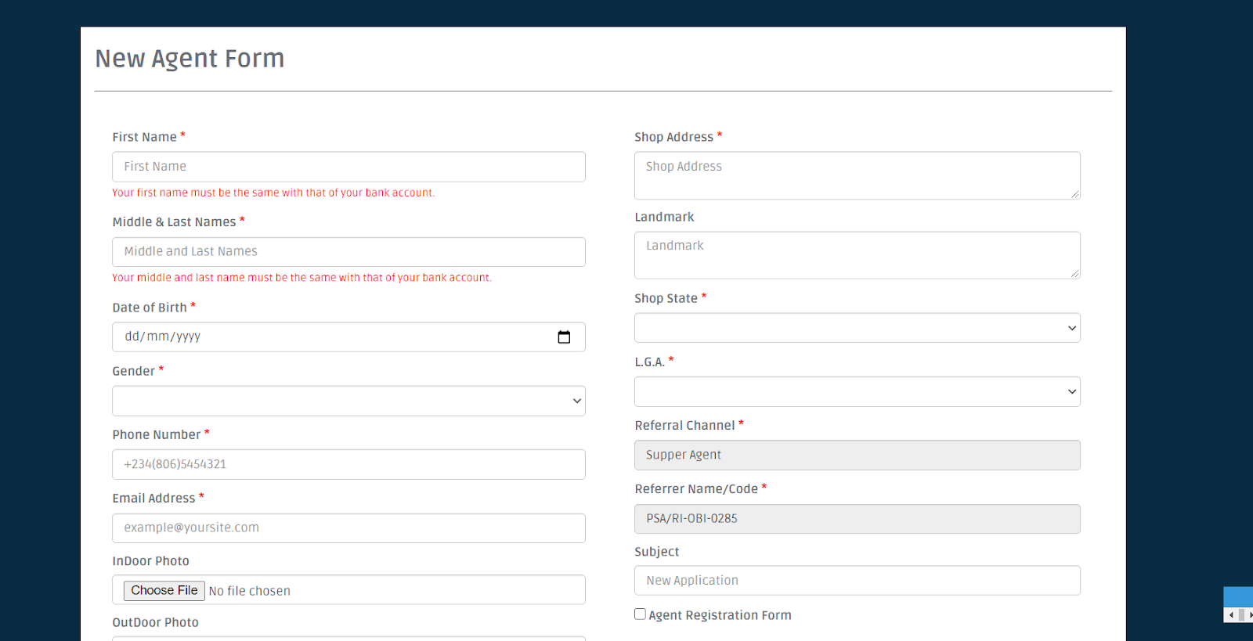Click the OutDoor Photo label
1253x641 pixels.
pos(155,622)
